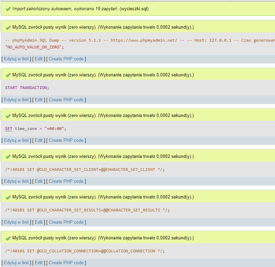Create PHP code for the OLD_COLLATION_CONNECTION query
The height and width of the screenshot is (267, 275).
(x=66, y=263)
